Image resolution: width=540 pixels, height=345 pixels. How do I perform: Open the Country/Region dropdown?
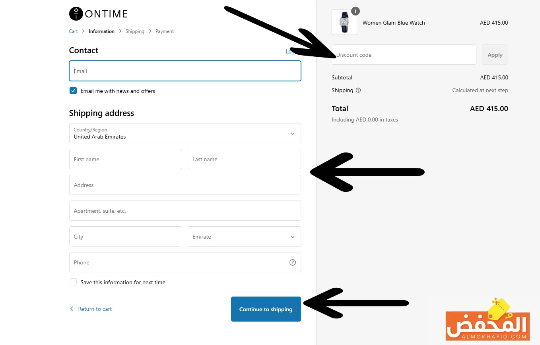185,133
